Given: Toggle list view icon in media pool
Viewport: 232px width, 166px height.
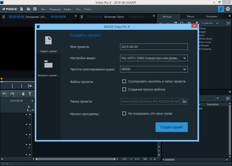Looking at the screenshot, I should point(228,23).
